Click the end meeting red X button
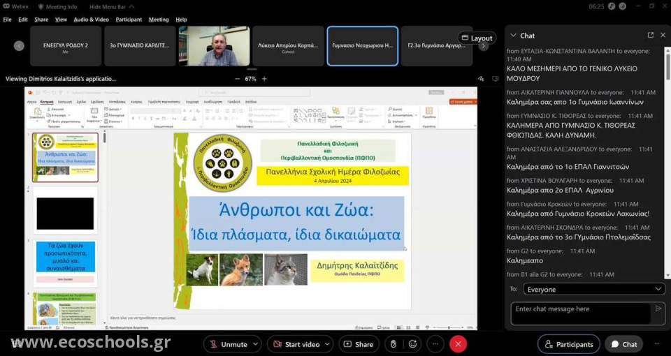Screen dimensions: 671x356 coord(458,344)
